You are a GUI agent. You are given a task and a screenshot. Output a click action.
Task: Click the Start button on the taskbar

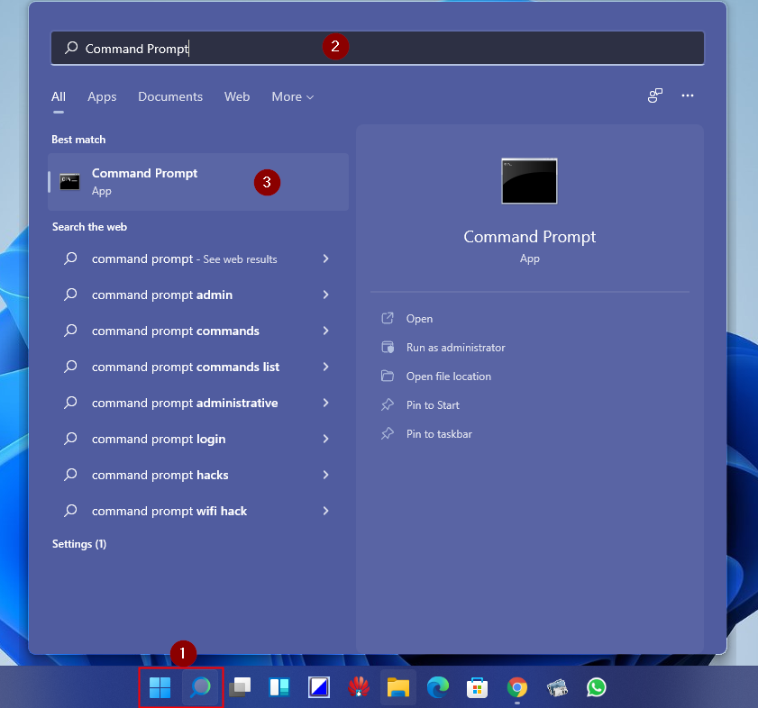pos(159,687)
